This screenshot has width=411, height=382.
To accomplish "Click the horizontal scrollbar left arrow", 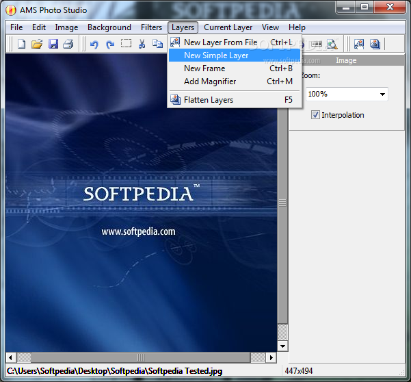I will [10, 357].
